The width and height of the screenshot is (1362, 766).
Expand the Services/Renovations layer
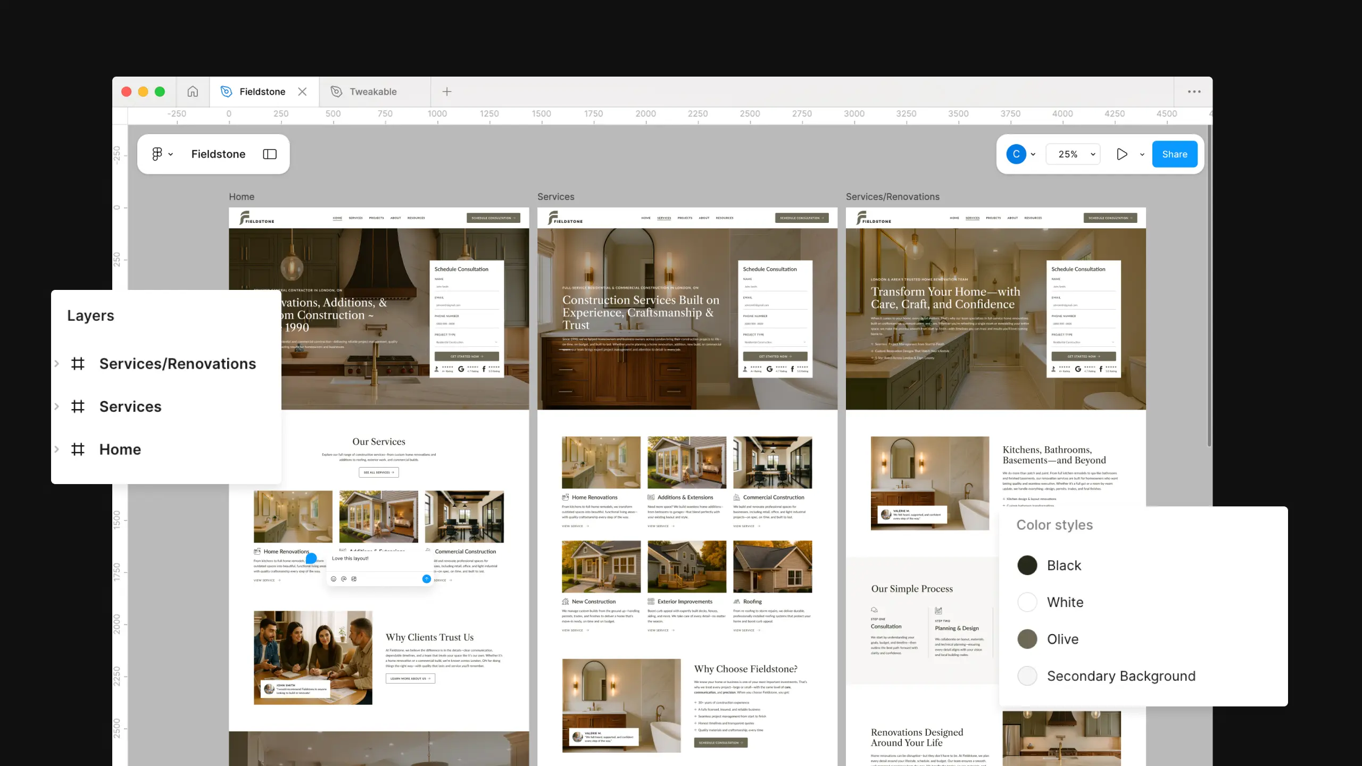[x=57, y=364]
